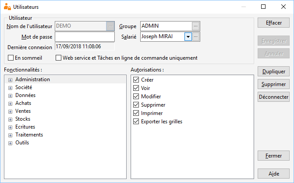Enable Web service et Tâches en ligne checkbox
The image size is (294, 183).
(x=59, y=57)
